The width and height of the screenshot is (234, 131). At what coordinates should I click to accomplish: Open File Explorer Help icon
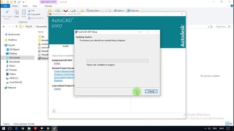tap(232, 6)
